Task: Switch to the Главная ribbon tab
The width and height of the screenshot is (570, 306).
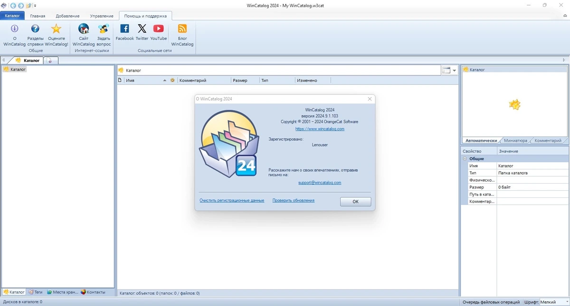Action: tap(38, 16)
